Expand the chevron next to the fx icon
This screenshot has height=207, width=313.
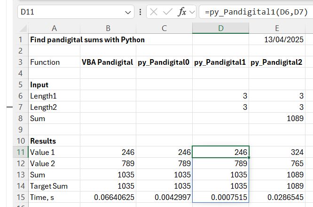pos(192,12)
